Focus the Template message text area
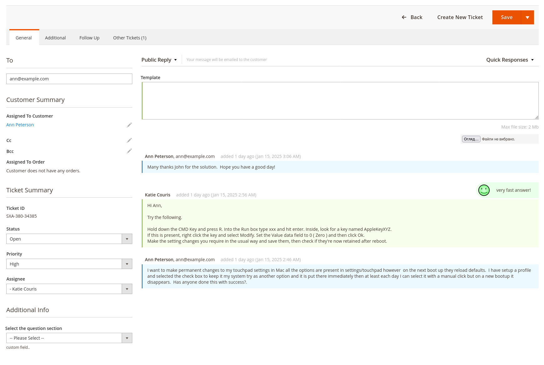The width and height of the screenshot is (544, 365). [340, 101]
